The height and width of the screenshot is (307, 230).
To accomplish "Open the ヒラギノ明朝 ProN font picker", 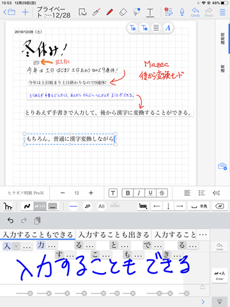I will point(26,193).
